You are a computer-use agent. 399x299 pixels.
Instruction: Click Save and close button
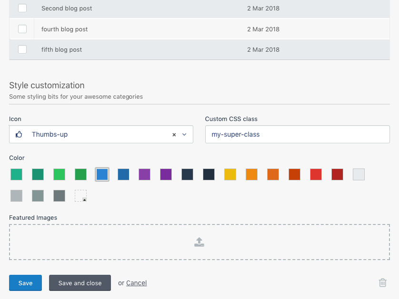(x=80, y=283)
